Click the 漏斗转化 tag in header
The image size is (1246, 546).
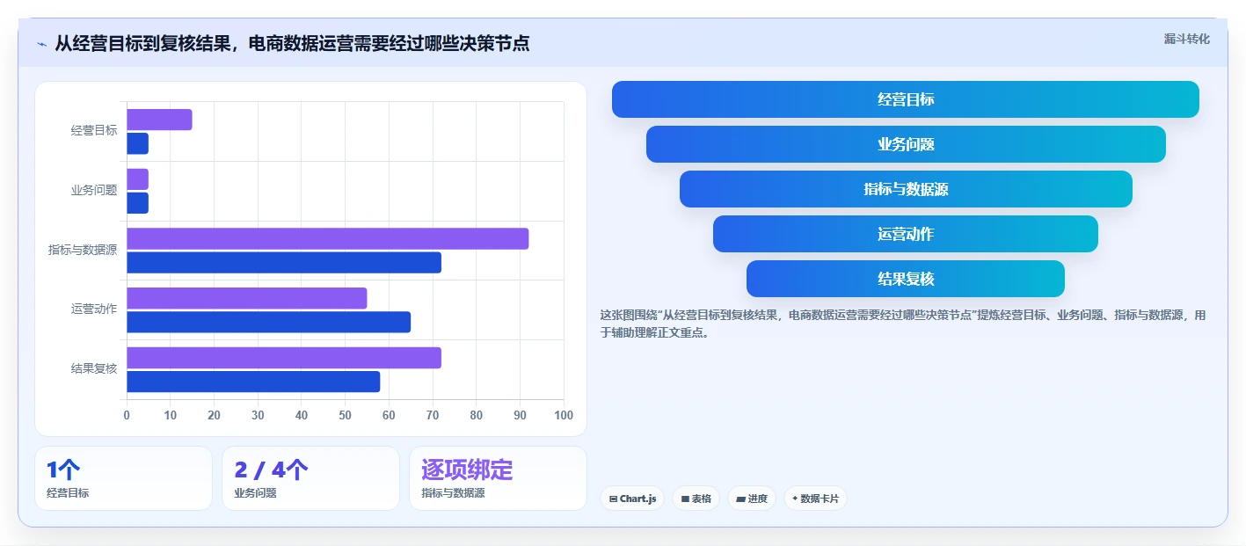pyautogui.click(x=1186, y=39)
